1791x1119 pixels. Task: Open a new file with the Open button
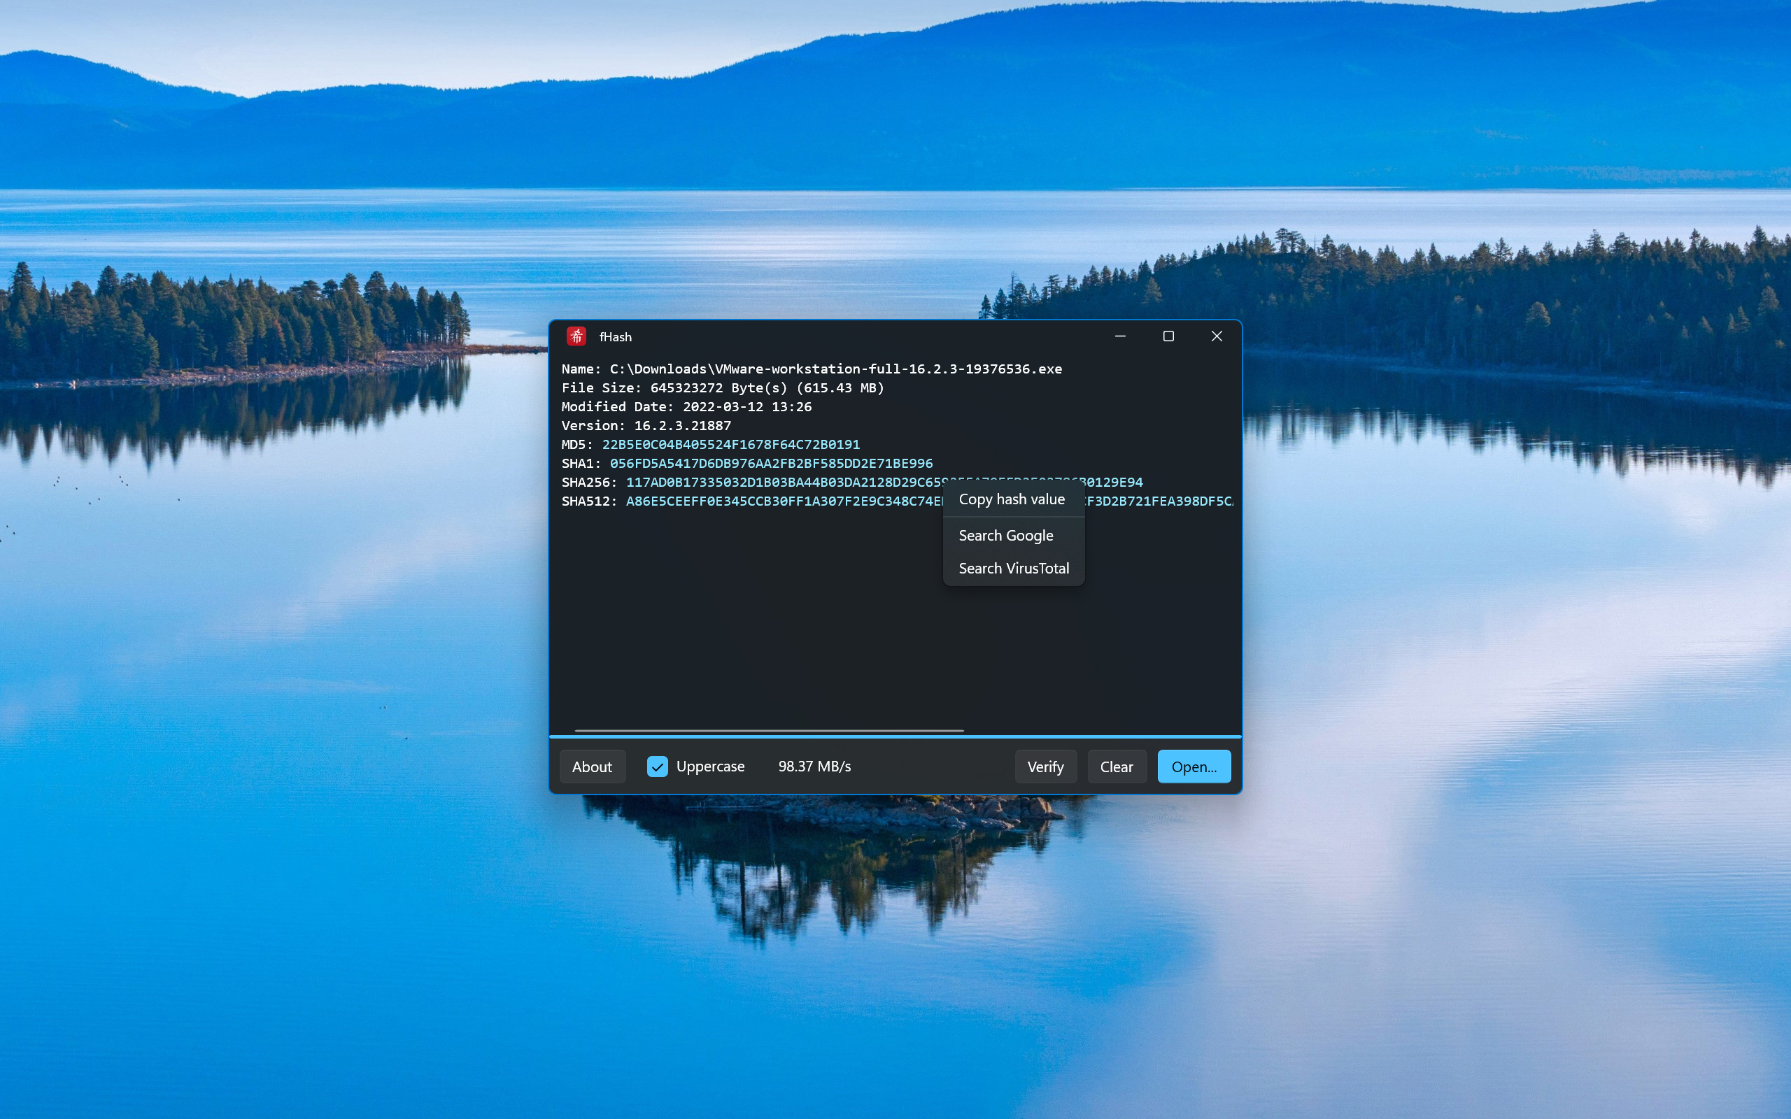click(1193, 766)
